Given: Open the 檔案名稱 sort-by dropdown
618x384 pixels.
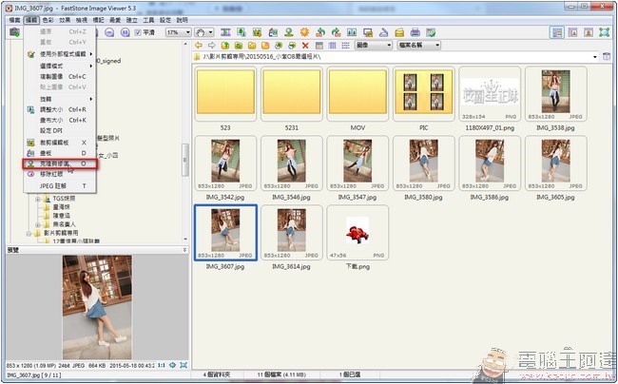Looking at the screenshot, I should (x=418, y=46).
